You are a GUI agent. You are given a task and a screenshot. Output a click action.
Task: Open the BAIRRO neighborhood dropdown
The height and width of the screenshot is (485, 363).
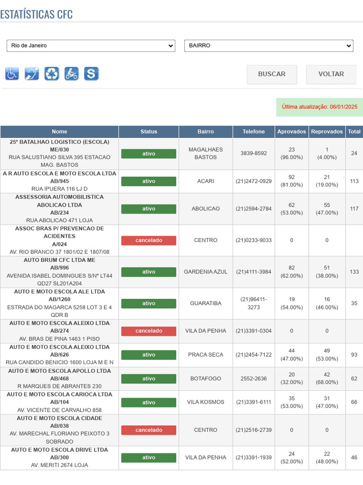pos(268,46)
